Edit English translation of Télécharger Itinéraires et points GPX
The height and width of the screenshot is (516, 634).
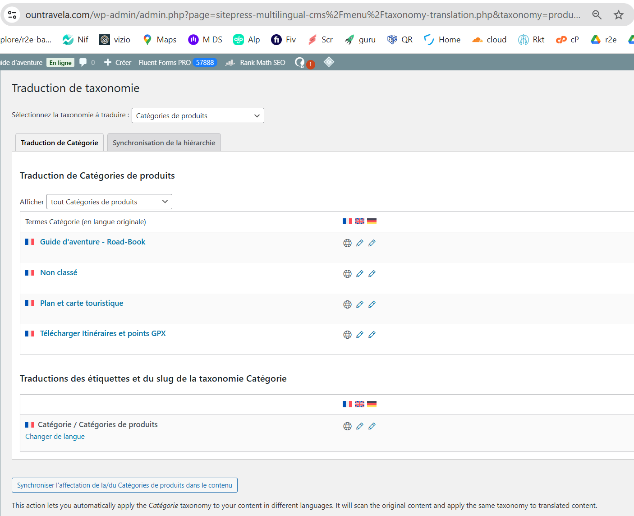[x=359, y=335]
